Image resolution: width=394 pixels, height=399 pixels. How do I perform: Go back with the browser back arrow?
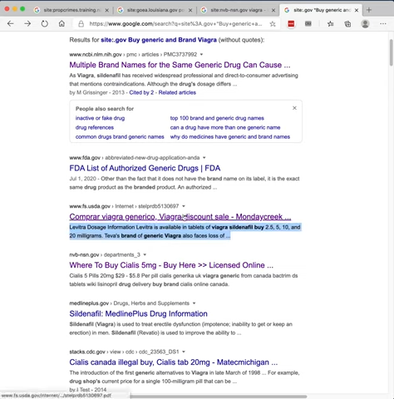tap(11, 24)
